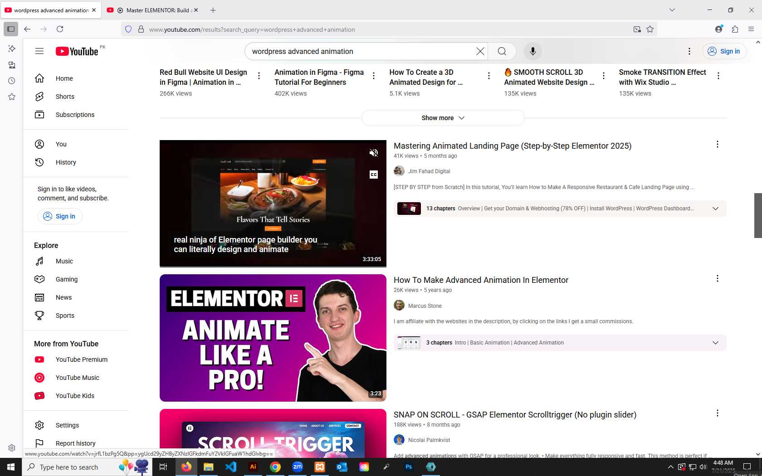Open Photoshop from taskbar
The height and width of the screenshot is (476, 762).
409,467
